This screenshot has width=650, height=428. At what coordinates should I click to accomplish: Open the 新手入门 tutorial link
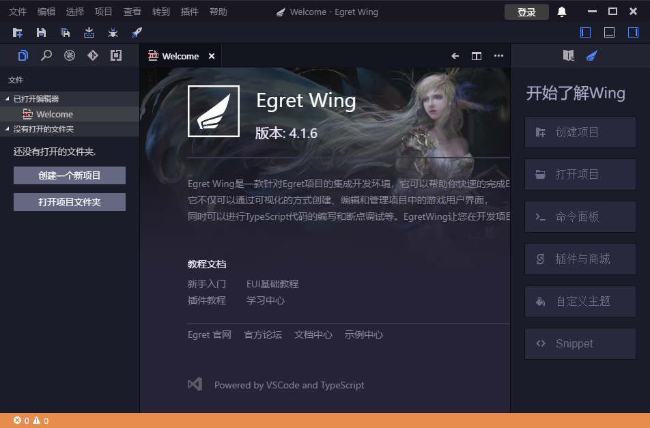click(x=206, y=284)
